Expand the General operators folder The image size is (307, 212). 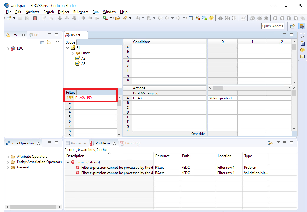(x=8, y=167)
